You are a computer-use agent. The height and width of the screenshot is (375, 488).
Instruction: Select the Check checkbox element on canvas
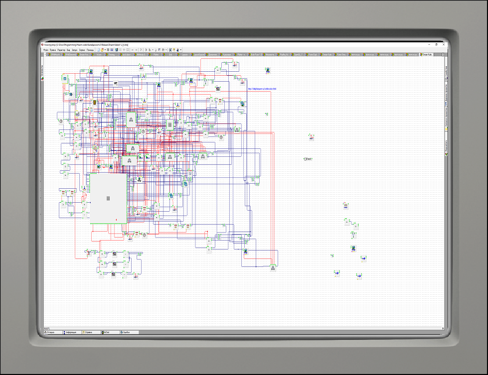click(307, 159)
